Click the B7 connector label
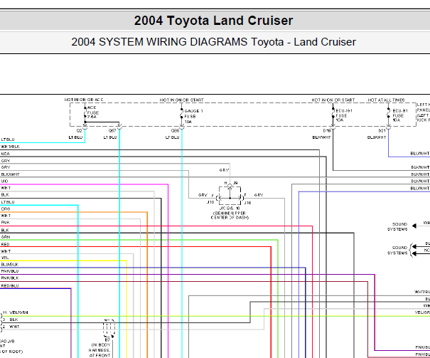Image resolution: width=430 pixels, height=358 pixels. (x=107, y=340)
